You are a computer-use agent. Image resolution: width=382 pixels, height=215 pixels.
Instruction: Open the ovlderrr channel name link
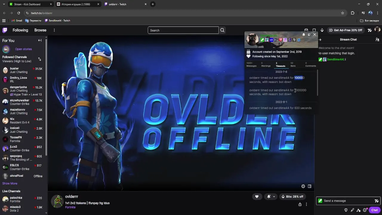click(72, 196)
